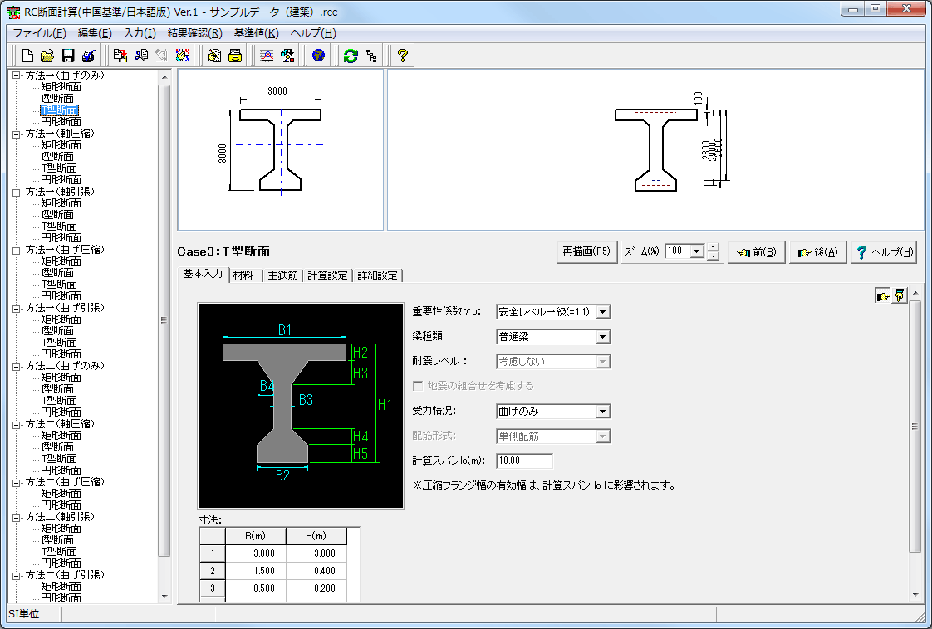932x629 pixels.
Task: Click the 再描画(F5) button
Action: click(586, 251)
